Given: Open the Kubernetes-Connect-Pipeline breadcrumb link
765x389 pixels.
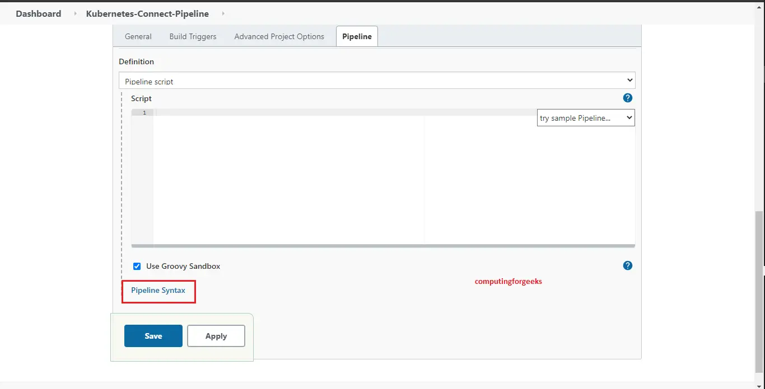Looking at the screenshot, I should click(x=147, y=13).
